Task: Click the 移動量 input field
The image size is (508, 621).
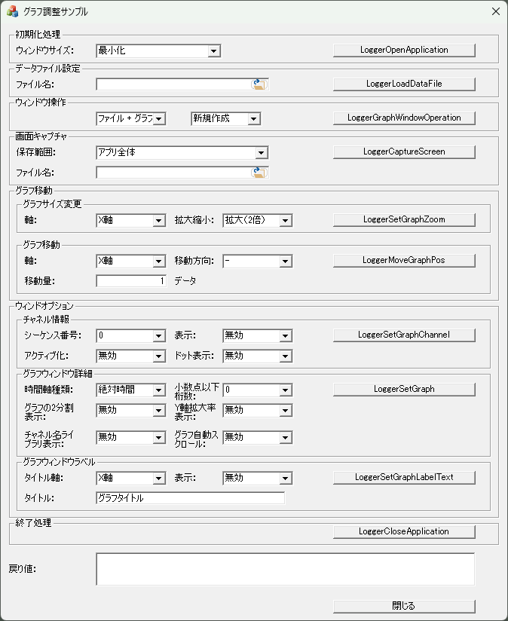Action: pyautogui.click(x=131, y=281)
